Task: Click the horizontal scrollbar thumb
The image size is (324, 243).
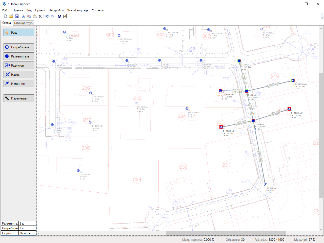Action: click(x=226, y=233)
